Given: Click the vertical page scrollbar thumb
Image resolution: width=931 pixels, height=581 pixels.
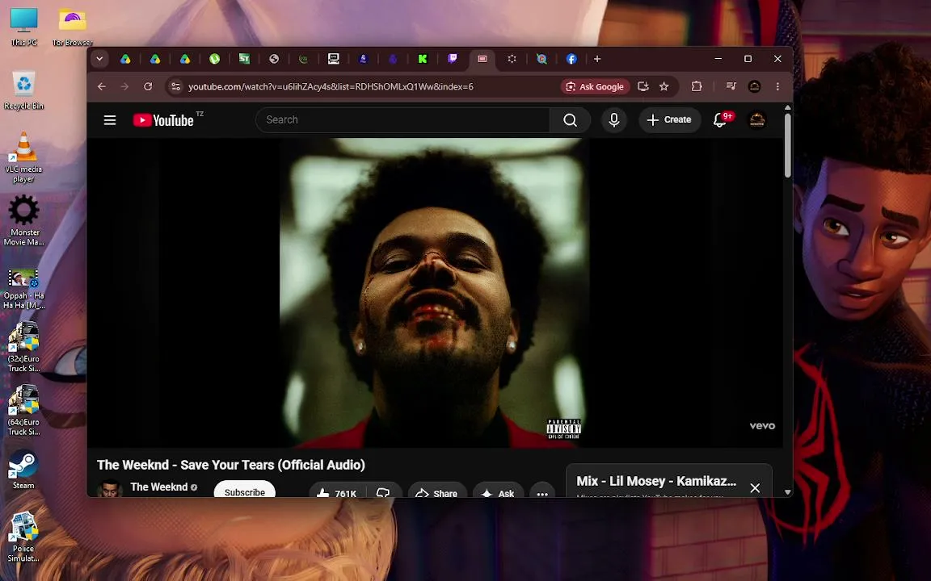Looking at the screenshot, I should coord(787,144).
